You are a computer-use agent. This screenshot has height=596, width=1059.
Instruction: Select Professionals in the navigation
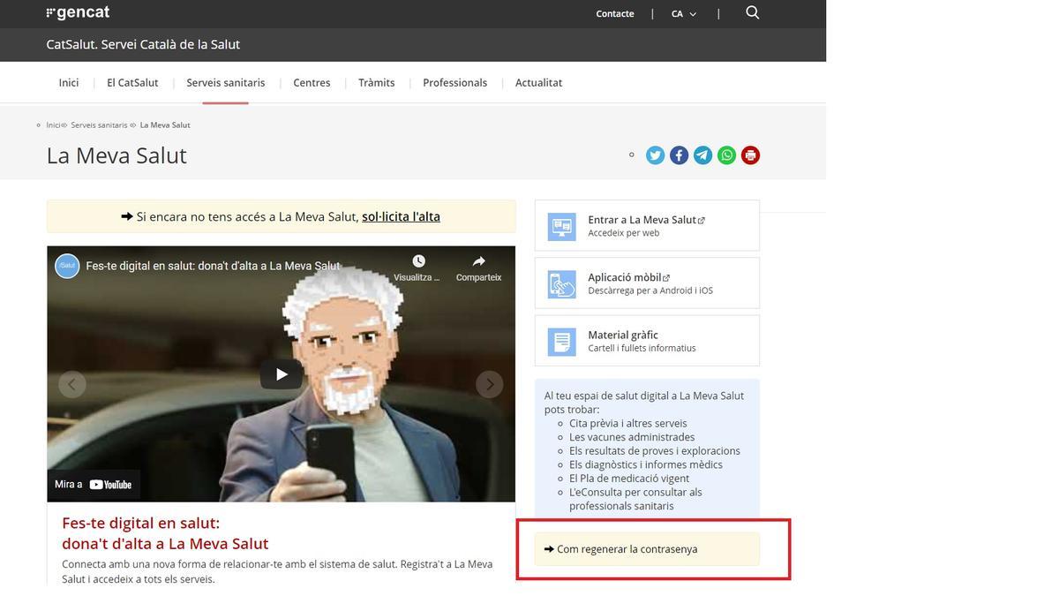pyautogui.click(x=454, y=82)
